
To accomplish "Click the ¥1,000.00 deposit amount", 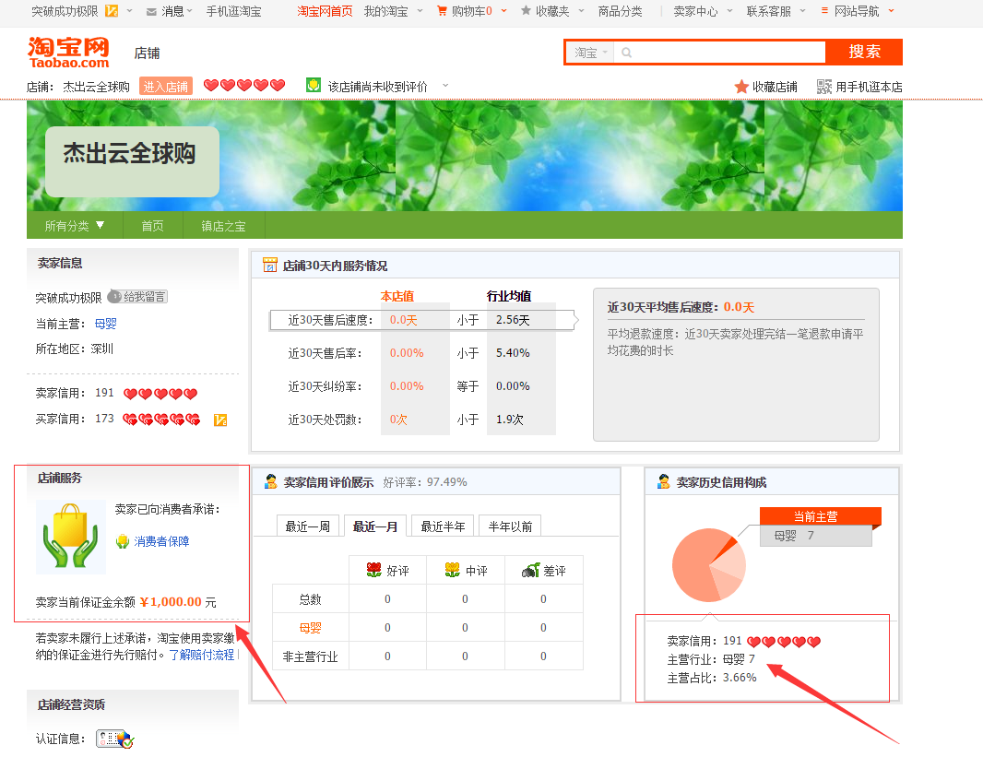I will (171, 602).
